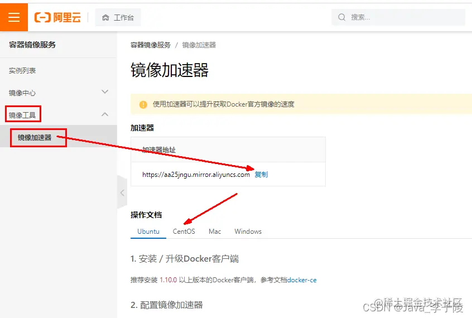Image resolution: width=472 pixels, height=318 pixels.
Task: Click the 加速器地址 table header
Action: [159, 150]
